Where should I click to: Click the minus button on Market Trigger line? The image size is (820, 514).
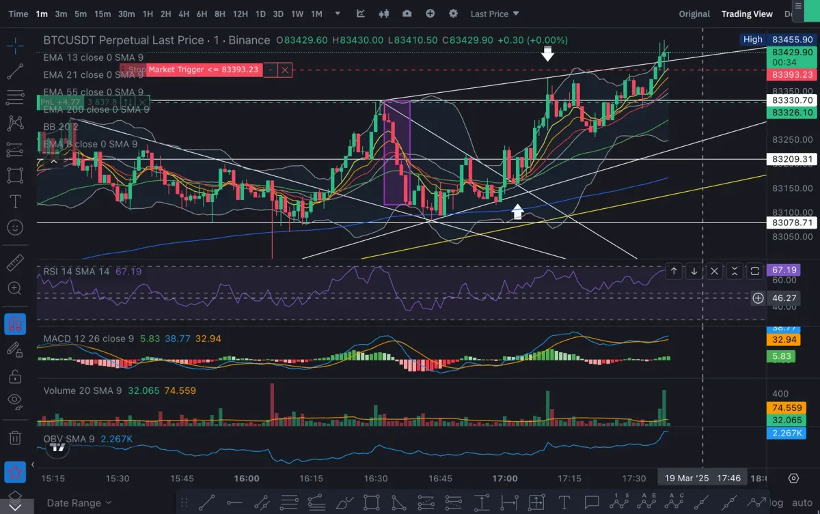(x=271, y=70)
